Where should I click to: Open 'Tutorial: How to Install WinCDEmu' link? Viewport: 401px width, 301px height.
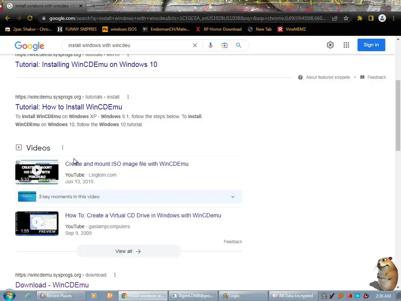click(x=69, y=107)
